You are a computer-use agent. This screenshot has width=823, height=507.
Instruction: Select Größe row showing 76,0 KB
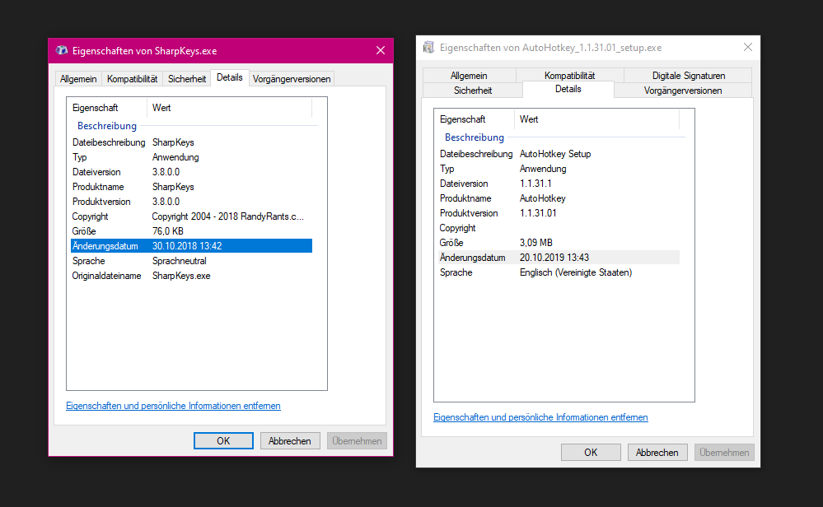coord(192,231)
